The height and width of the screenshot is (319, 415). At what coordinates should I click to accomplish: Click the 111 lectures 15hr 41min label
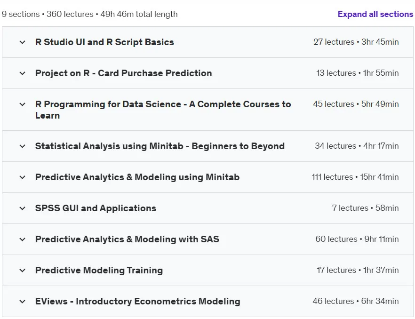355,177
